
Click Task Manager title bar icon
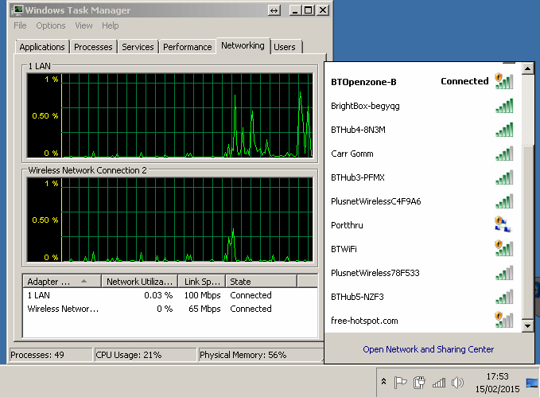17,10
